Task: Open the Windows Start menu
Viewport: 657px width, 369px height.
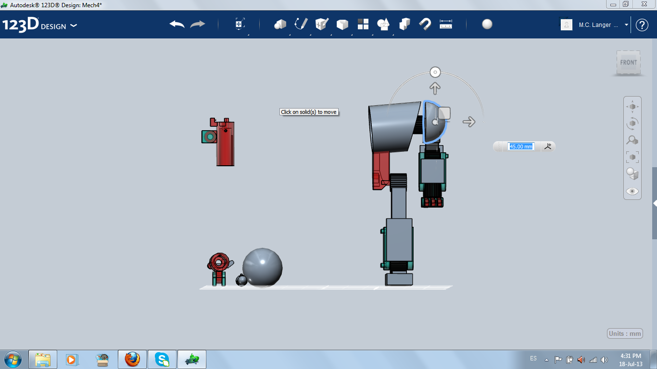Action: click(x=13, y=359)
